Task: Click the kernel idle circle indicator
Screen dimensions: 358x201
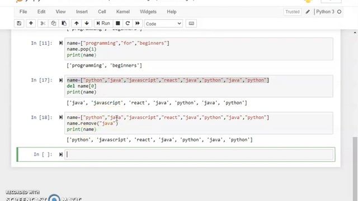Action: pyautogui.click(x=340, y=12)
